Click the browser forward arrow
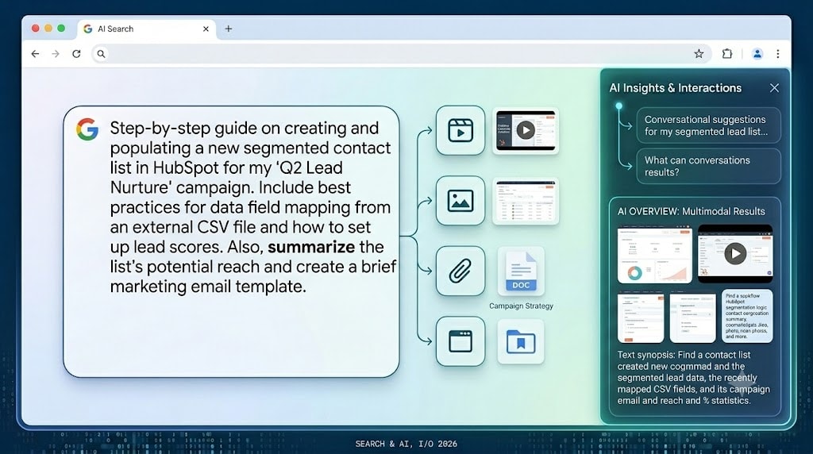The width and height of the screenshot is (813, 454). point(56,54)
